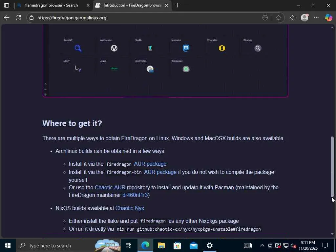Switch to flamedragon browser - Search tab
The height and width of the screenshot is (252, 336).
[52, 5]
